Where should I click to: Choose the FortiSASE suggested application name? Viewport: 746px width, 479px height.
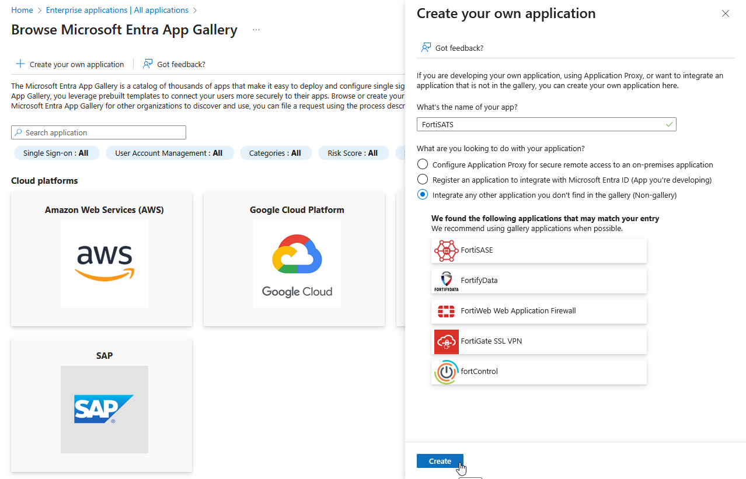pos(477,250)
